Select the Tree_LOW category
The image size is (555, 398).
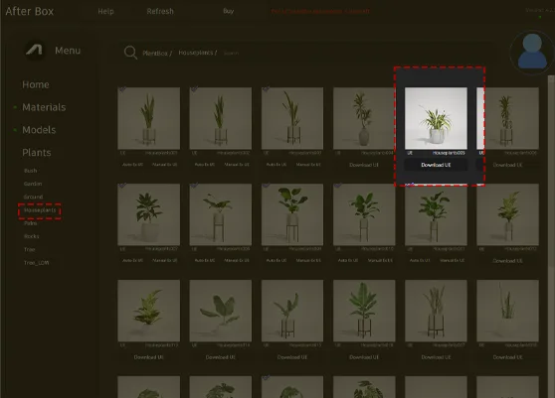pyautogui.click(x=36, y=263)
